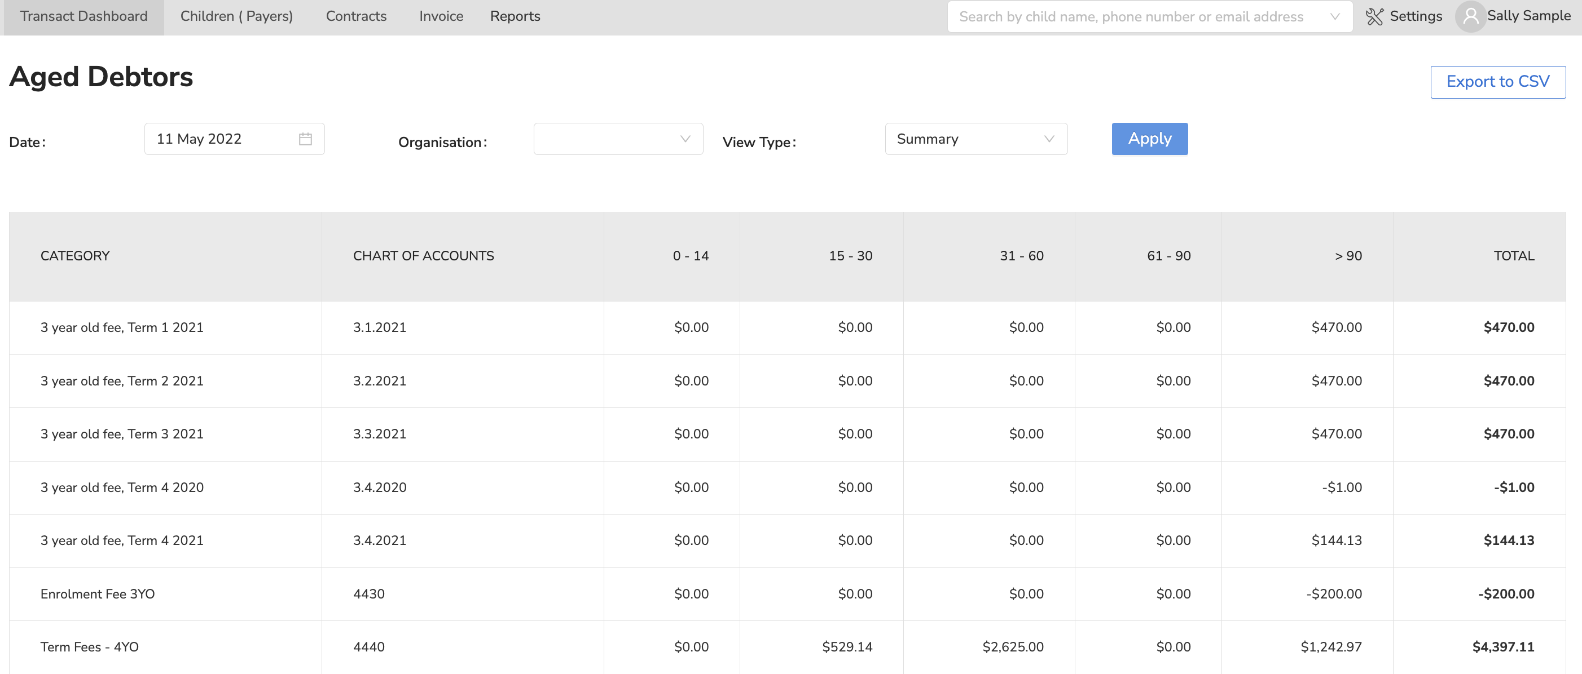Click the Sally Sample user avatar
Image resolution: width=1582 pixels, height=674 pixels.
point(1470,16)
